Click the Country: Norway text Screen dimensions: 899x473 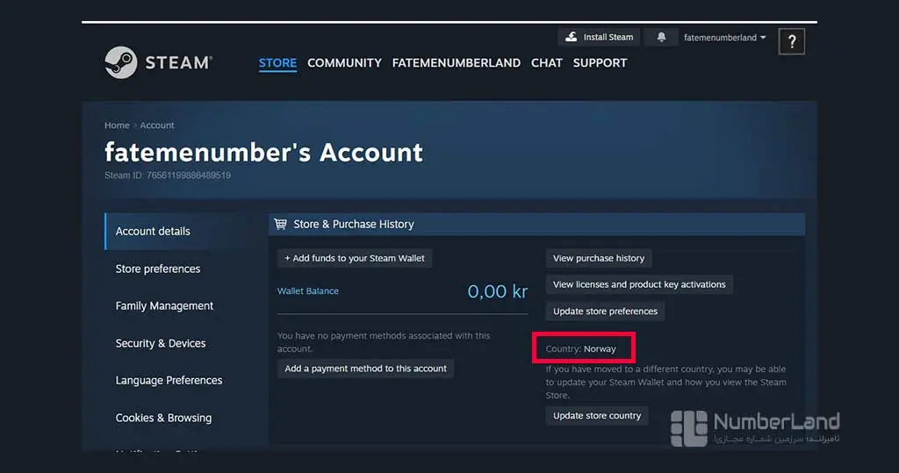tap(581, 348)
